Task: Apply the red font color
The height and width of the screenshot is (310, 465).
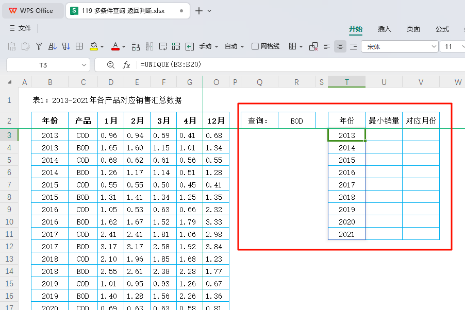Action: 115,46
